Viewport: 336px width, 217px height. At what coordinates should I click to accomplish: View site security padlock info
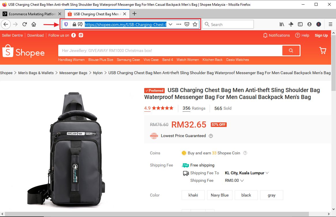tap(74, 25)
